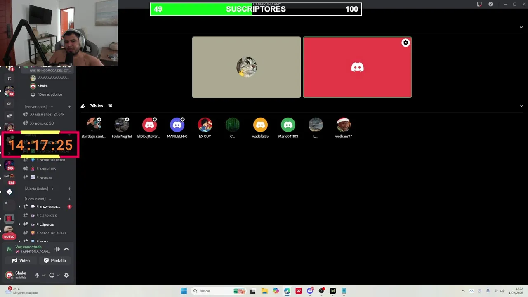Expand the Alerta Redes category

click(x=39, y=189)
